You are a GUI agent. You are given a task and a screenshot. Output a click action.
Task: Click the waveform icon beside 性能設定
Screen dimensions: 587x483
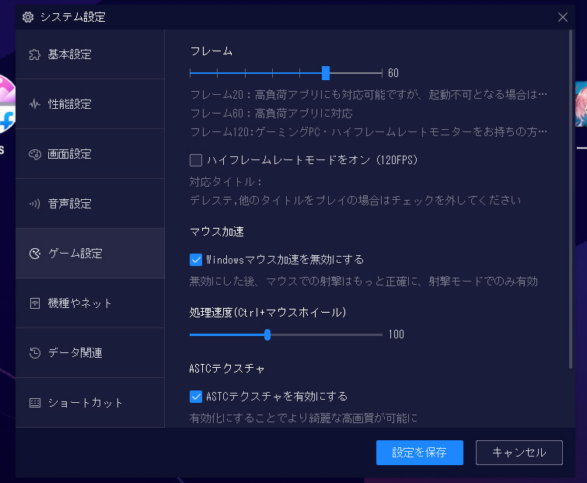pyautogui.click(x=34, y=104)
